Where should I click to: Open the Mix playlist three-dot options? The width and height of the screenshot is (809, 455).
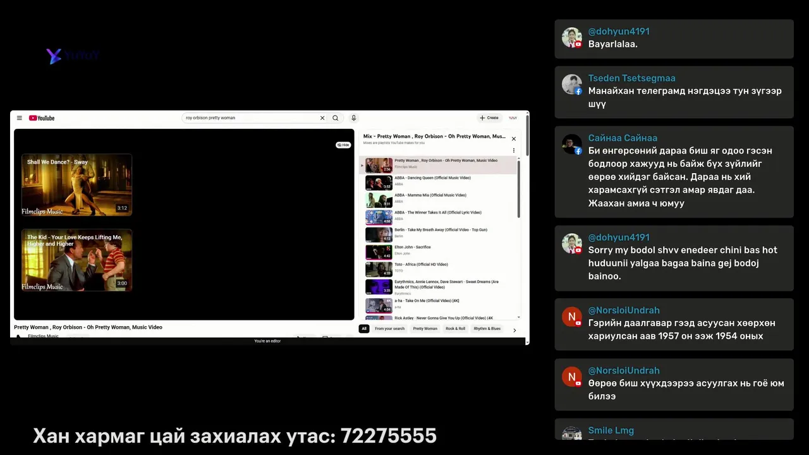pos(514,150)
